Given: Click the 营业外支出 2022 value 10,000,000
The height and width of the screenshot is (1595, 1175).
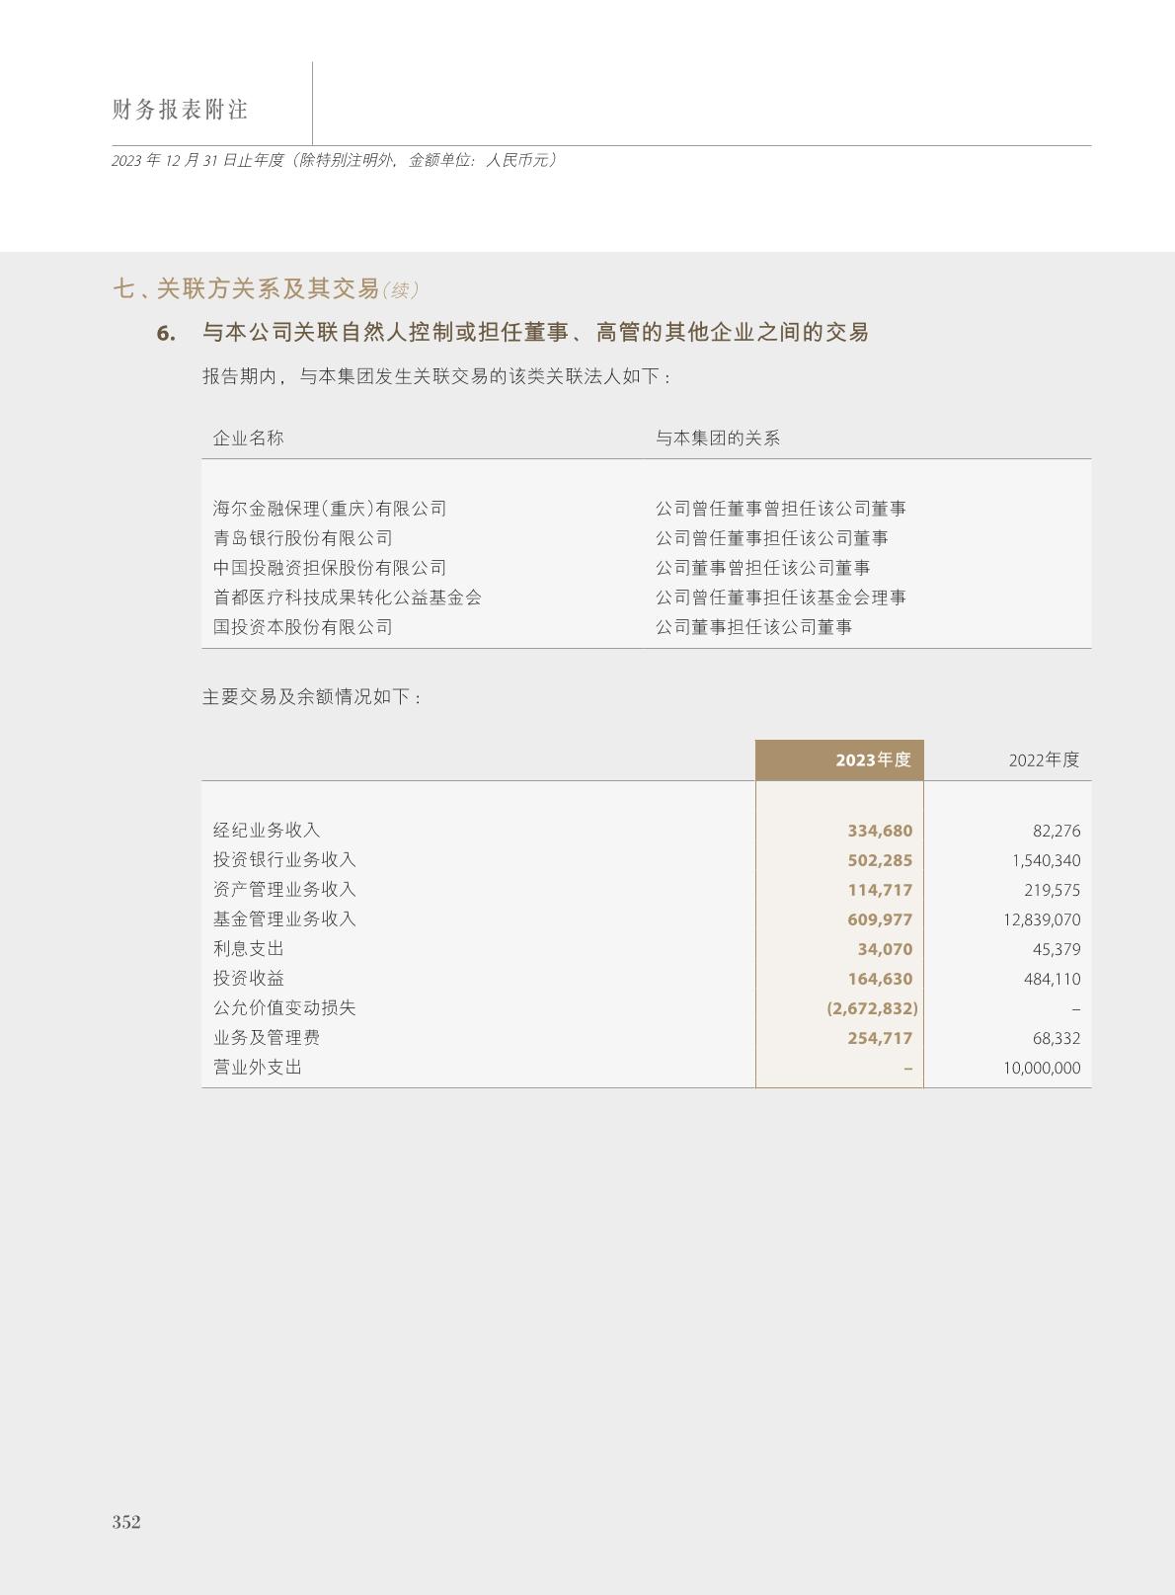Looking at the screenshot, I should click(x=1041, y=1068).
